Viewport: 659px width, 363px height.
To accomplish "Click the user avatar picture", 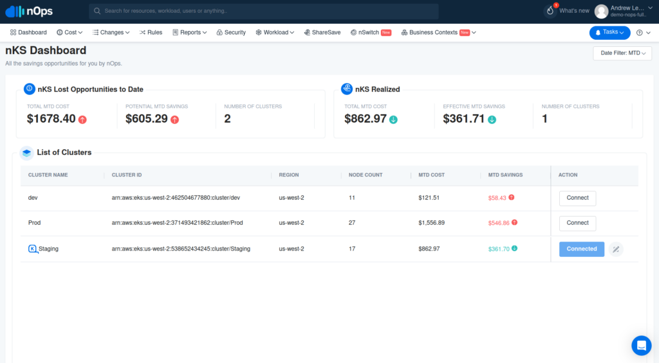I will [x=602, y=12].
